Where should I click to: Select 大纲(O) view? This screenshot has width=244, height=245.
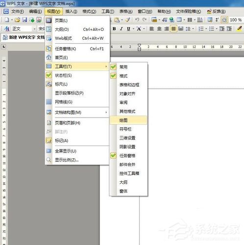coord(77,29)
